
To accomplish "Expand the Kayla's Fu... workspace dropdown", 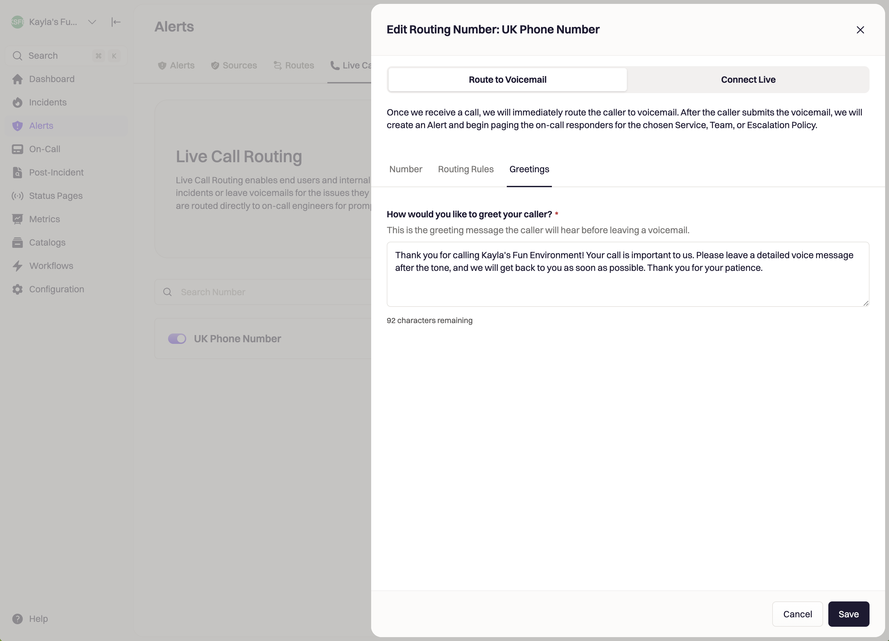I will click(92, 22).
